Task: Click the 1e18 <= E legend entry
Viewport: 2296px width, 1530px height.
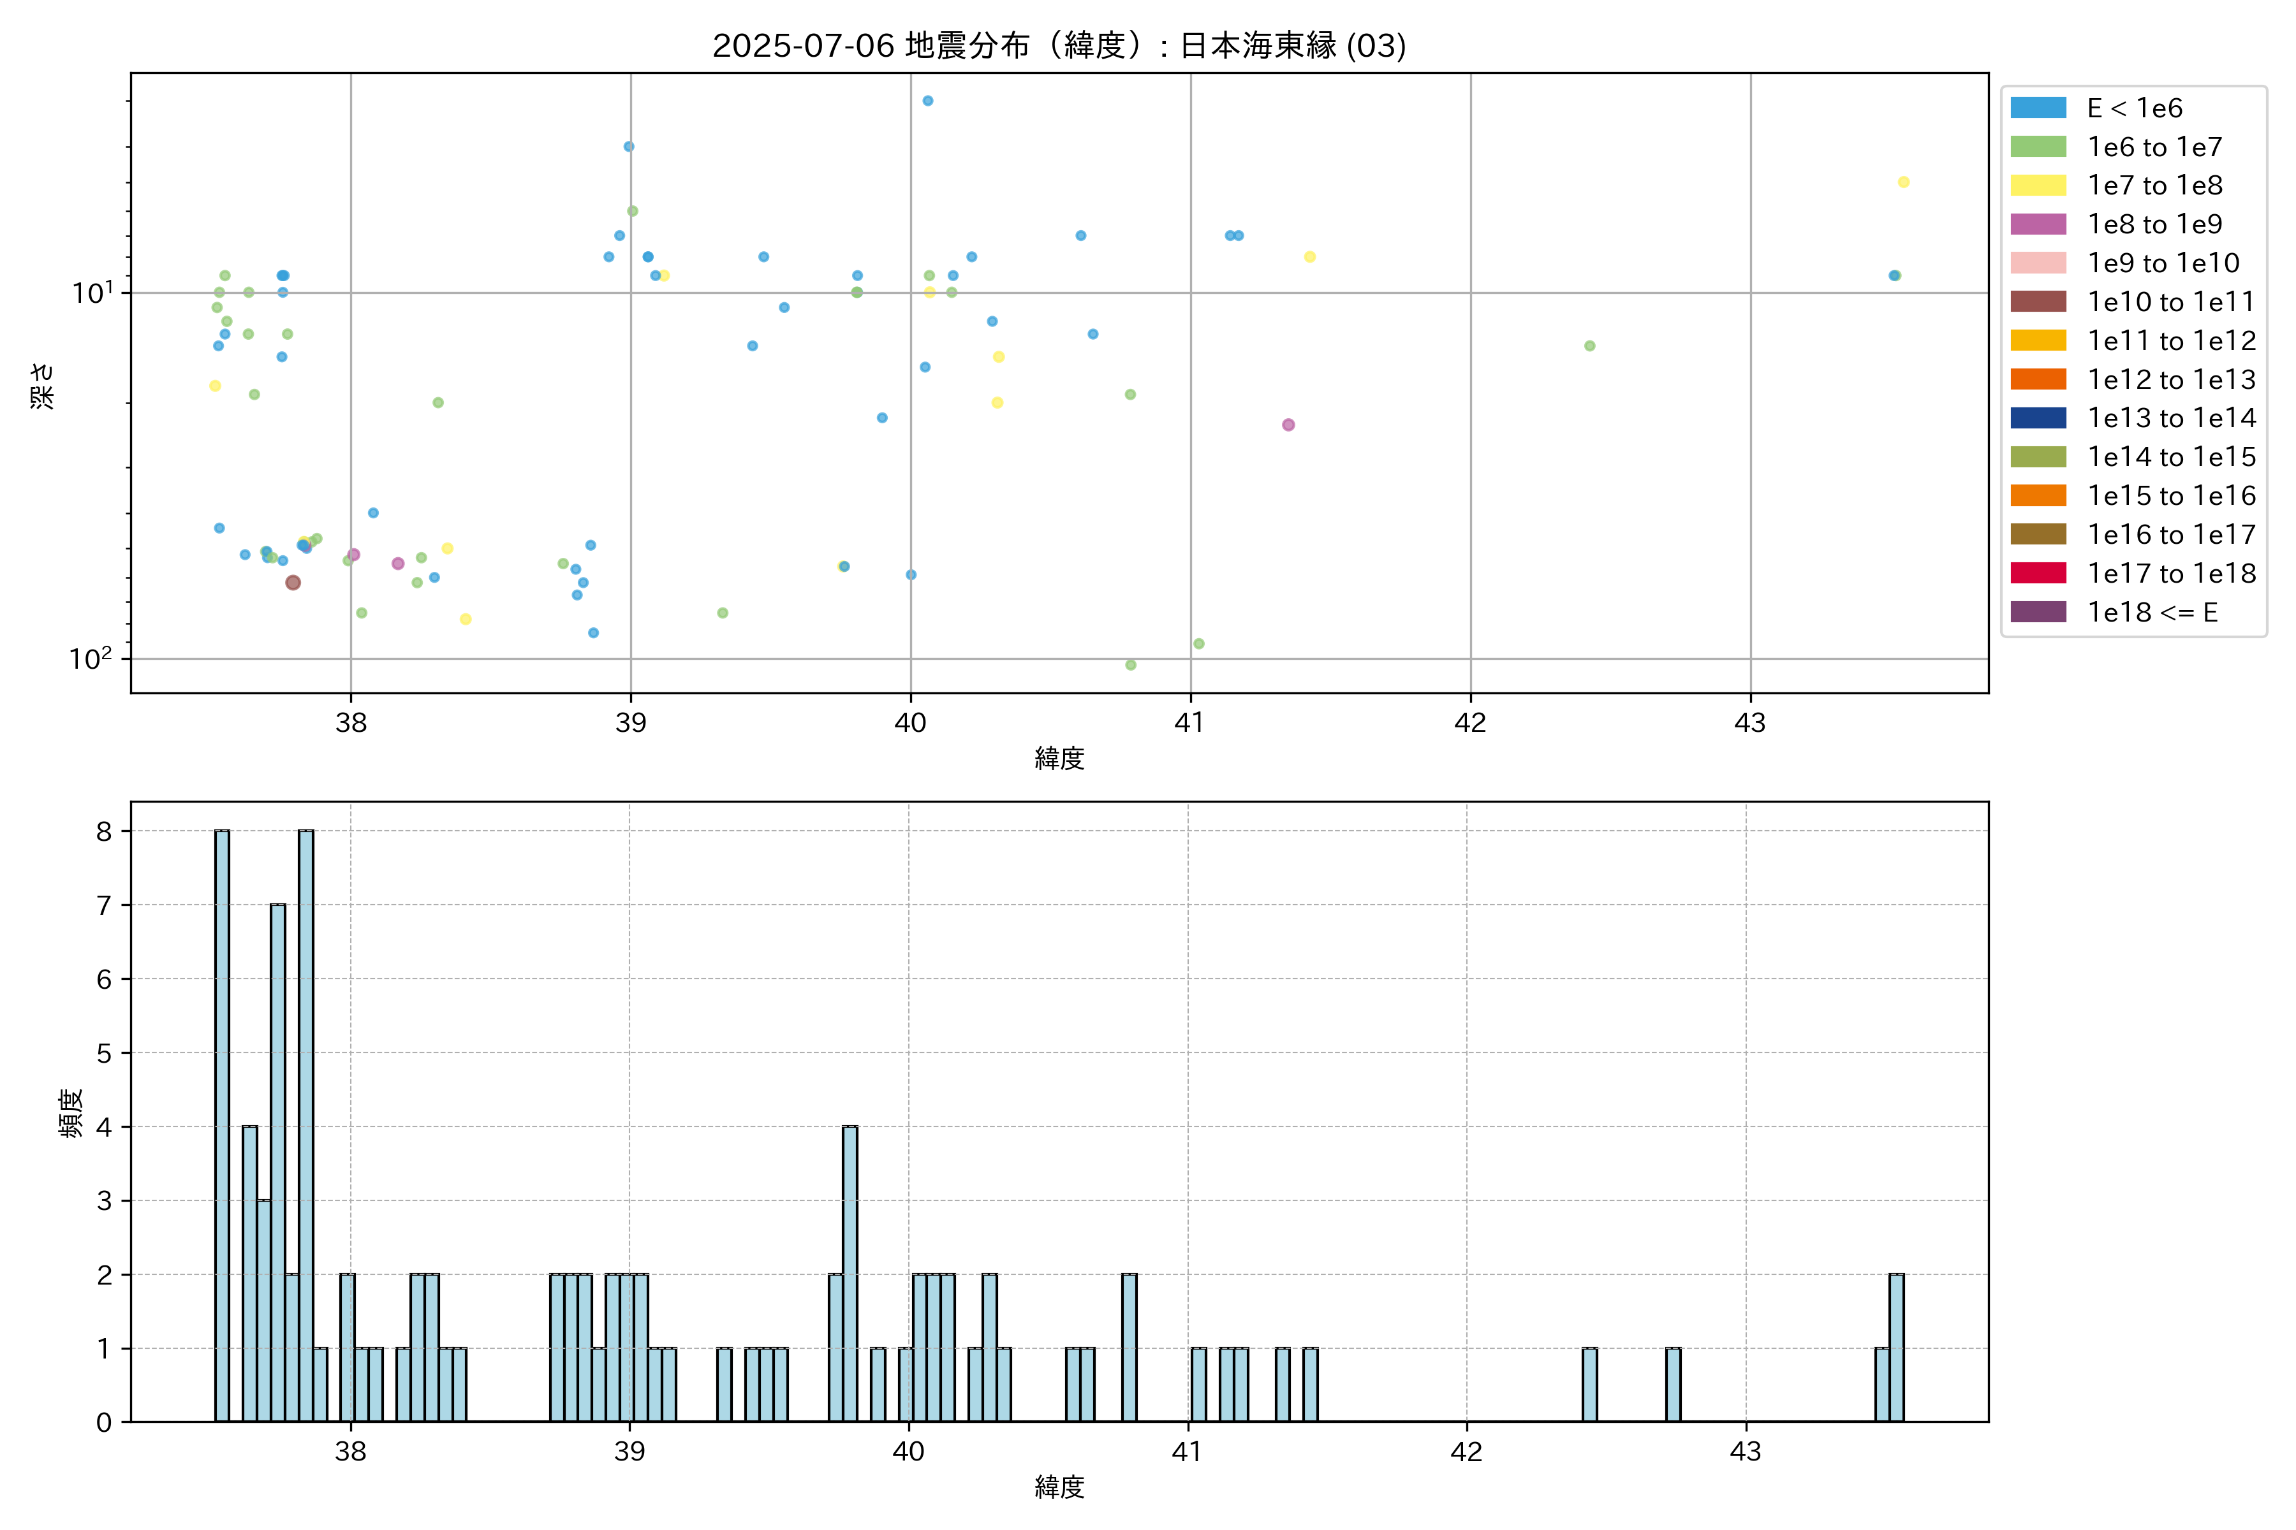Action: pos(2151,613)
